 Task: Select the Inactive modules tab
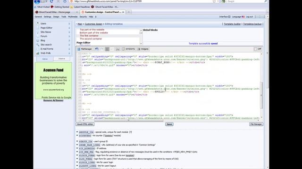(62, 59)
